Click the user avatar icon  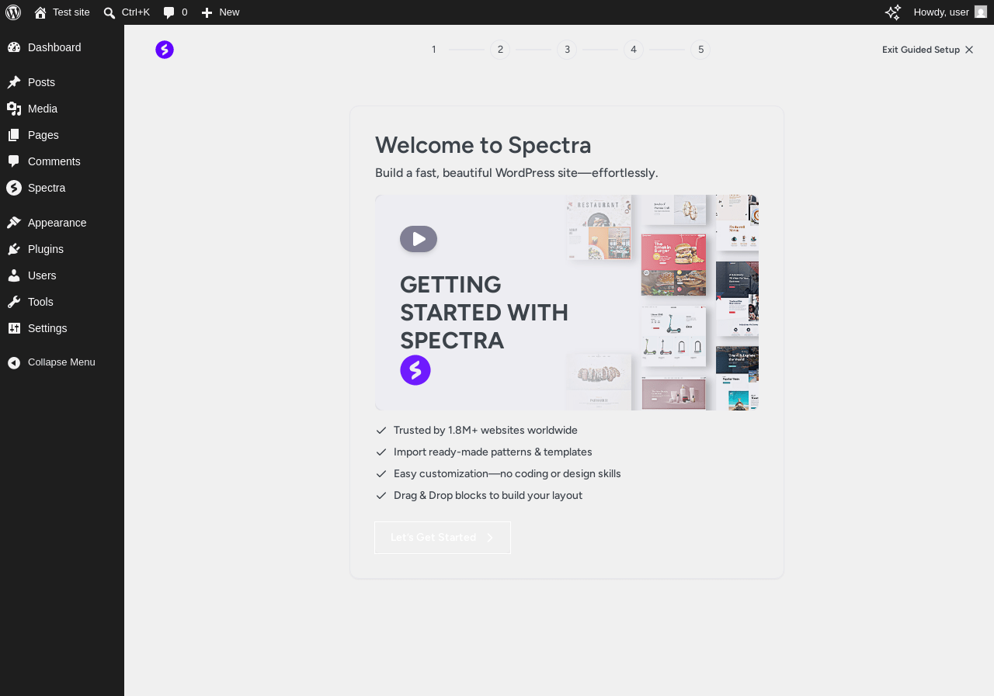tap(981, 12)
